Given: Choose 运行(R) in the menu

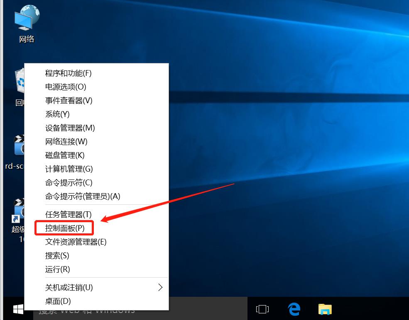Looking at the screenshot, I should click(x=57, y=269).
